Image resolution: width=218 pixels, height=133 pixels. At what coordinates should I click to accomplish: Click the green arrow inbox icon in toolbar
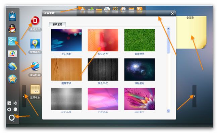pyautogui.click(x=91, y=10)
